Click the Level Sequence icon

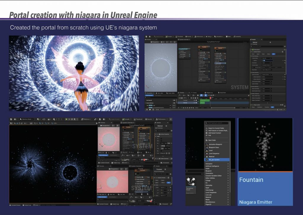tap(207, 153)
